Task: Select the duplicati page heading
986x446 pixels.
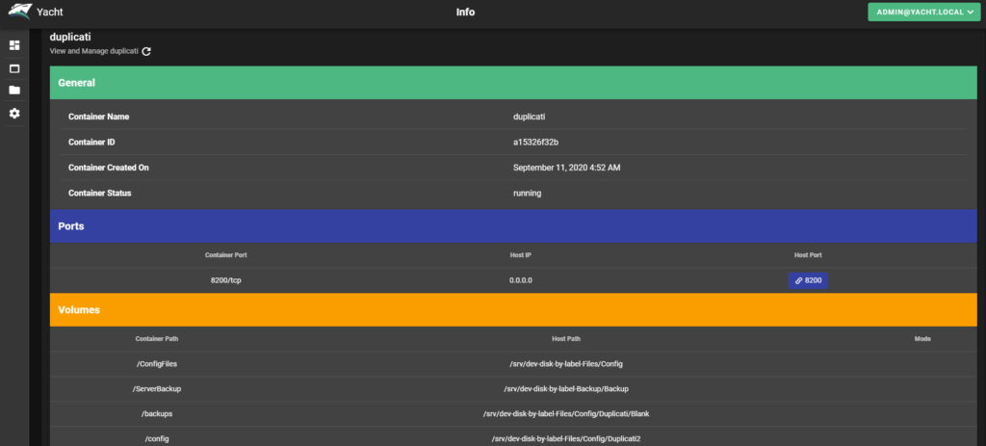Action: [70, 38]
